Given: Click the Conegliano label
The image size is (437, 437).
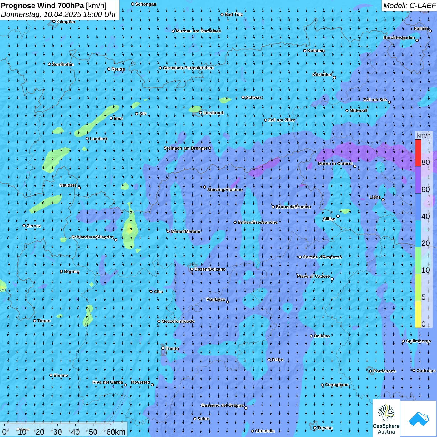Looking at the screenshot, I should pyautogui.click(x=337, y=385).
